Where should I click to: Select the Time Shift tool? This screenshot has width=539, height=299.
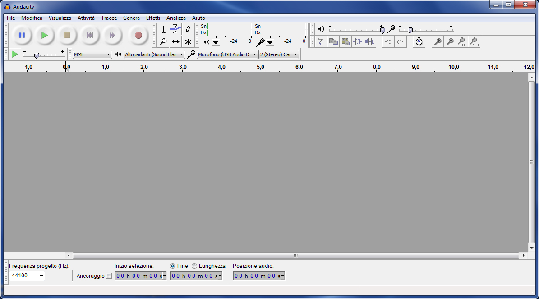click(x=175, y=42)
